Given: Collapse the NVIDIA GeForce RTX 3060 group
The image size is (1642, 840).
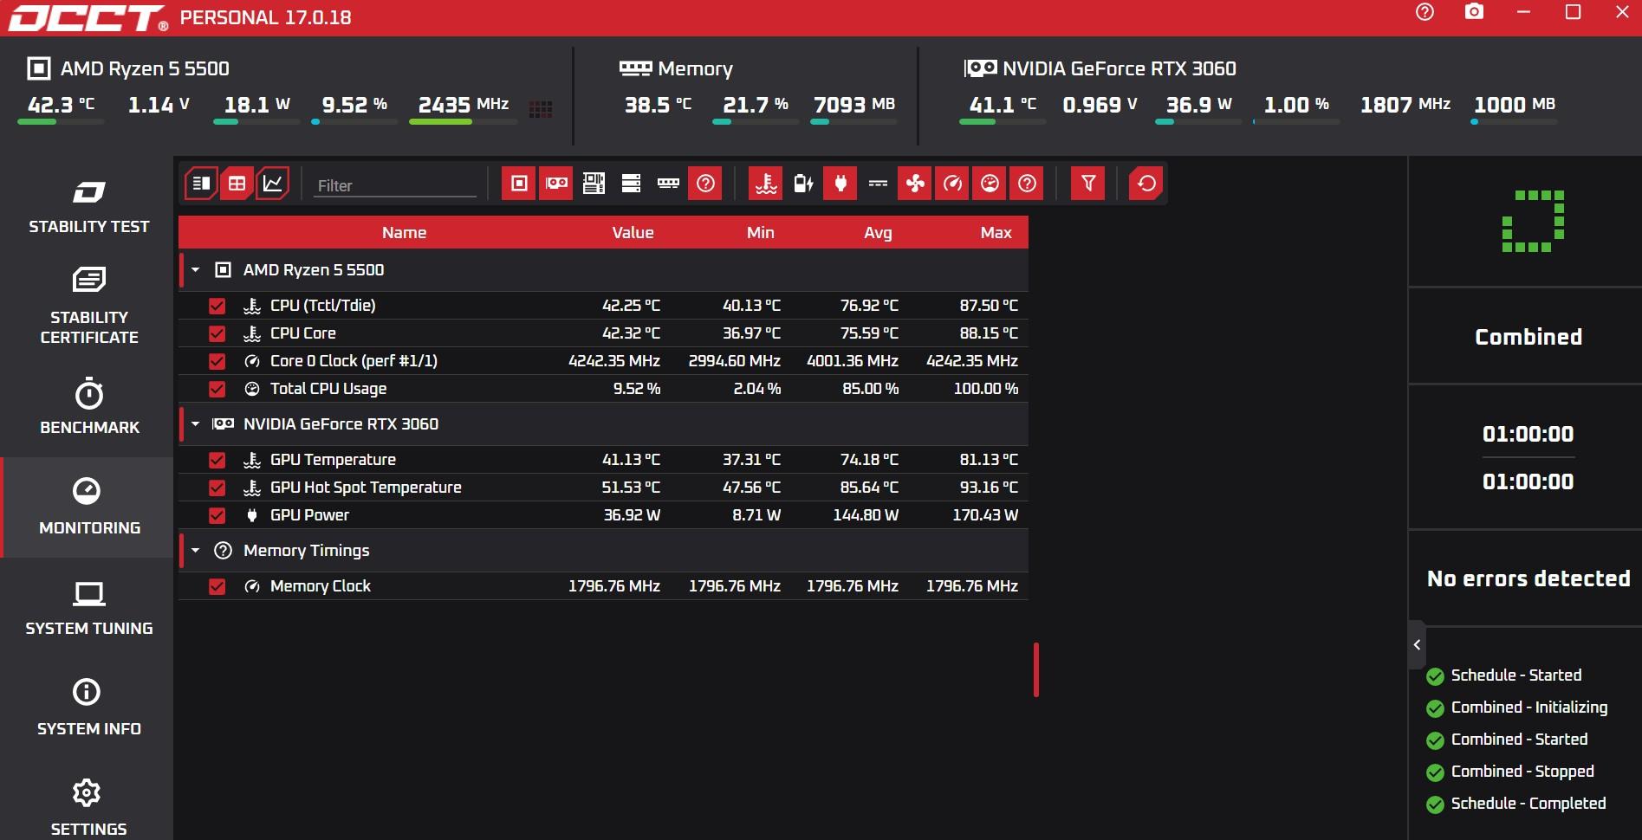Looking at the screenshot, I should coord(196,424).
